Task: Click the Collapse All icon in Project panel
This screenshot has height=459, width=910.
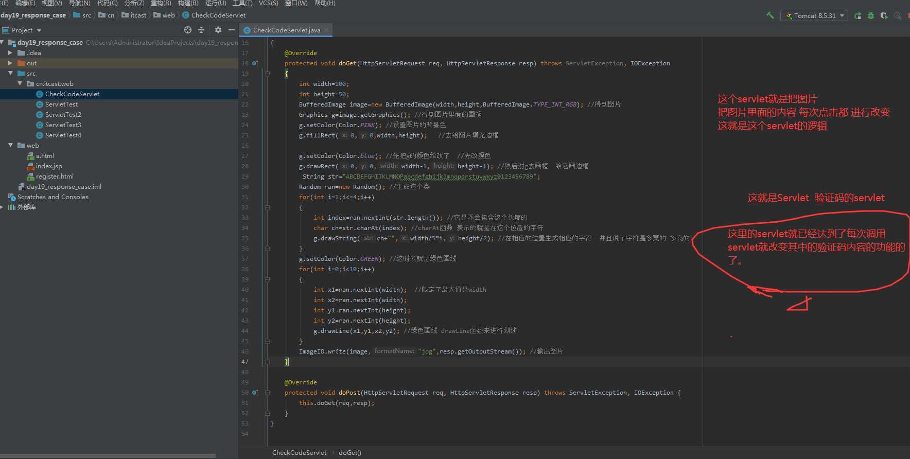Action: (x=201, y=30)
